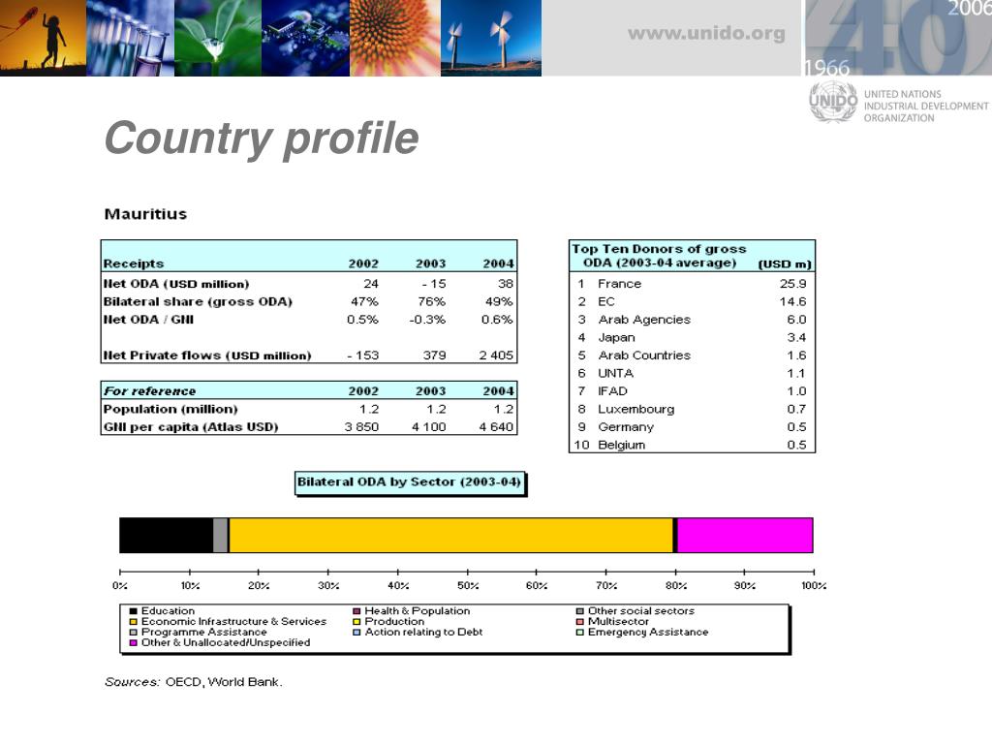Click the Economic Infrastructure & Services legend swatch
Viewport: 992px width, 744px height.
(134, 622)
